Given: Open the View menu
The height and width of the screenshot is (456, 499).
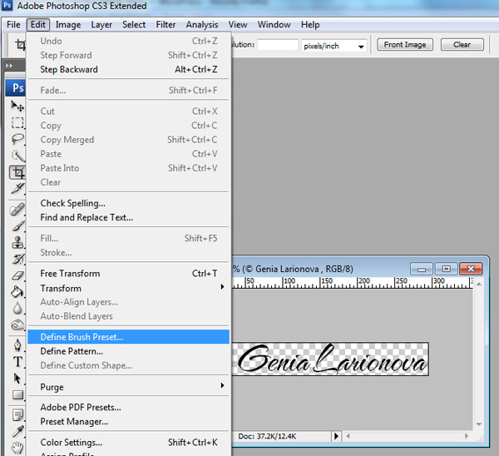Looking at the screenshot, I should click(x=238, y=24).
